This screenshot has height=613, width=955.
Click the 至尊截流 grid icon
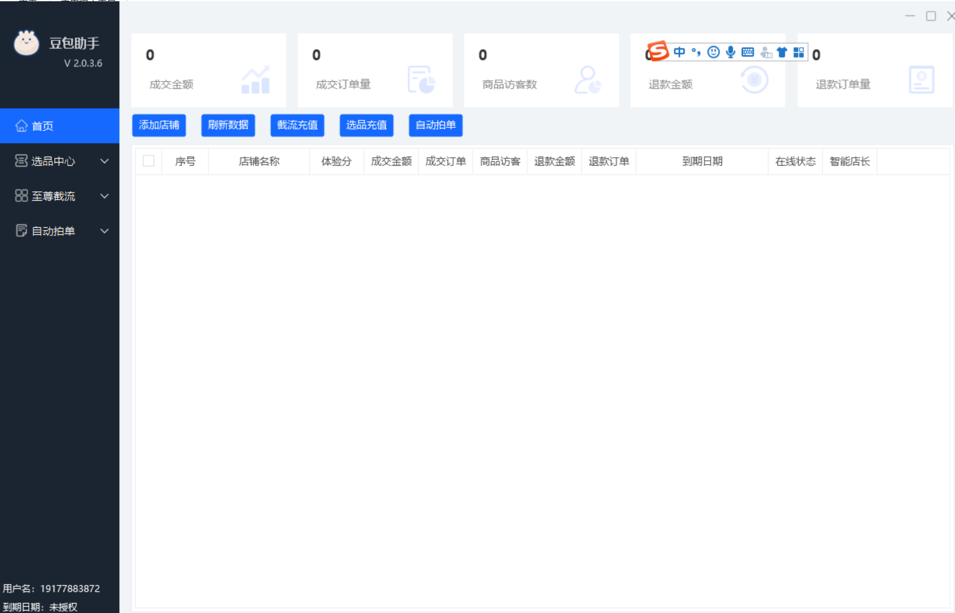[21, 196]
